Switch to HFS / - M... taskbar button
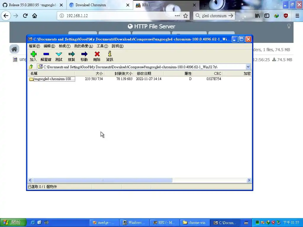This screenshot has height=227, width=303. pos(165,223)
